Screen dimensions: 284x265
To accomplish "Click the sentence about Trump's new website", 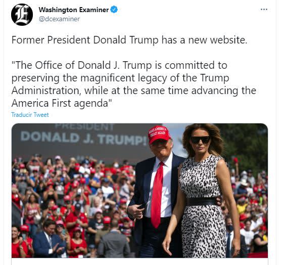I will [129, 40].
